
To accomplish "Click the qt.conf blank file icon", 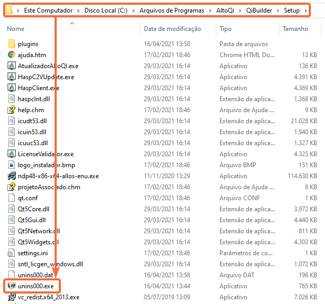I will pos(12,198).
